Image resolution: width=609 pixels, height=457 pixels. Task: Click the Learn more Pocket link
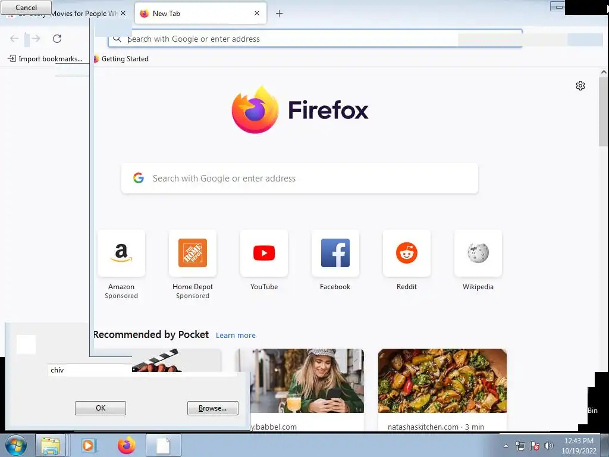coord(236,336)
